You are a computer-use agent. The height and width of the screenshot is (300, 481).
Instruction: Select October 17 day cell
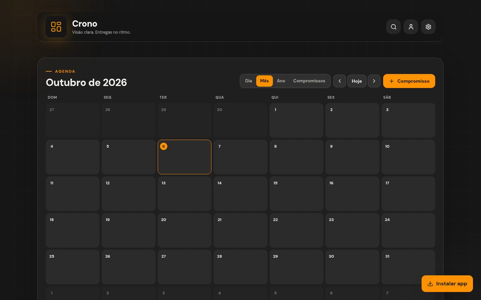pyautogui.click(x=408, y=194)
